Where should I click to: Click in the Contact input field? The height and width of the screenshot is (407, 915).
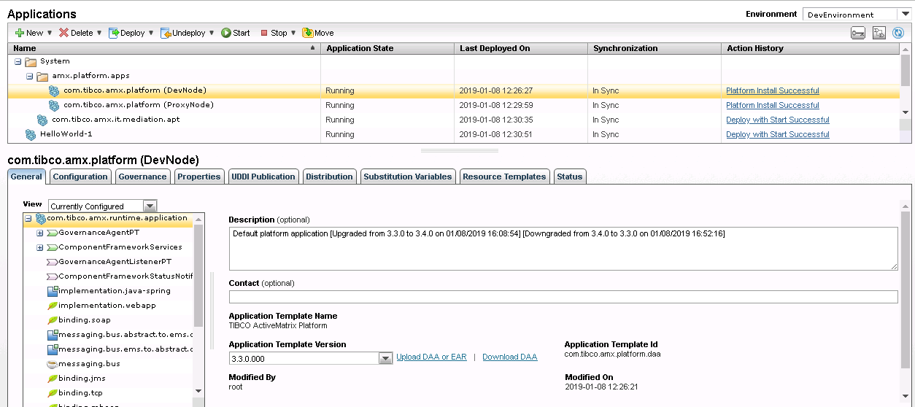coord(563,297)
